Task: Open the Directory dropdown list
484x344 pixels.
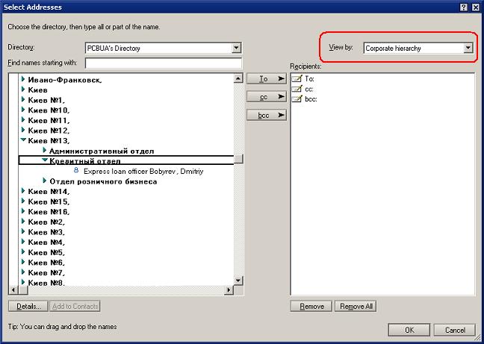Action: point(236,49)
